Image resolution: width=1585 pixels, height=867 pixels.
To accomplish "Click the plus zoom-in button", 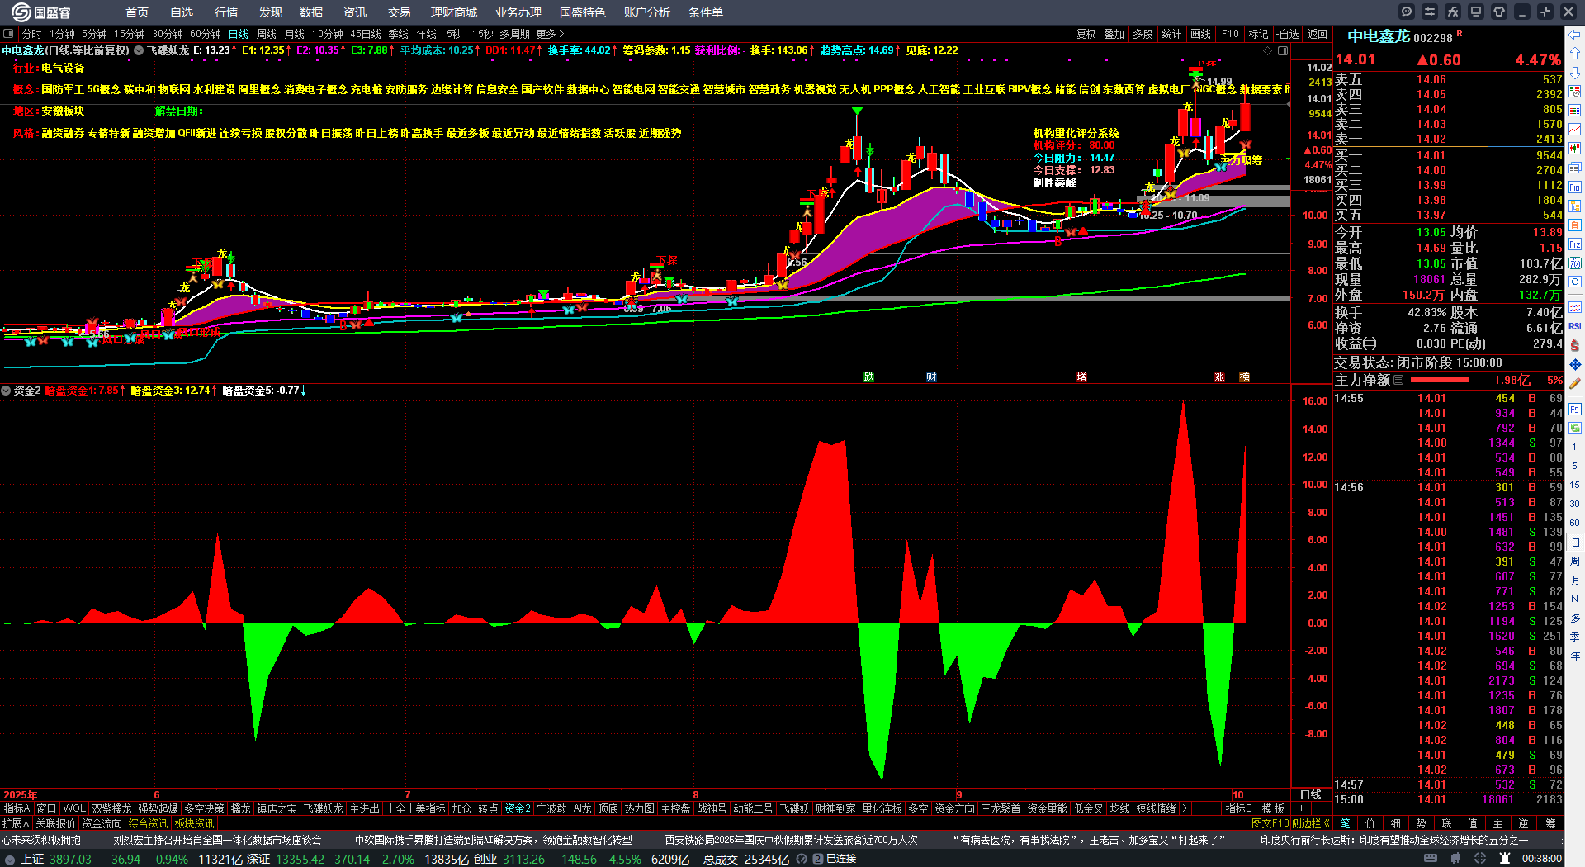I will 1301,808.
